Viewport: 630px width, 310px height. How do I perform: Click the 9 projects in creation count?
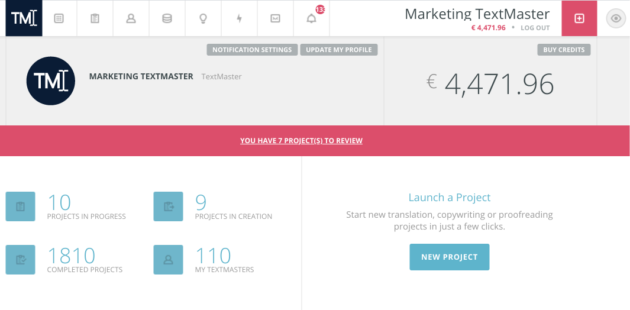(201, 202)
